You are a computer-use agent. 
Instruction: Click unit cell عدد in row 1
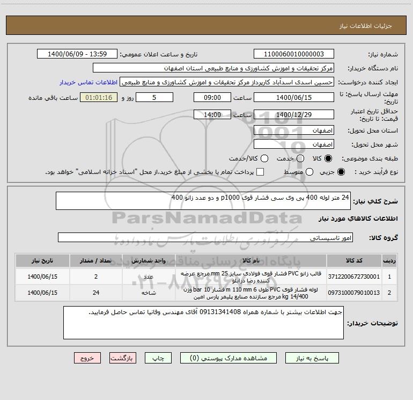pos(149,277)
